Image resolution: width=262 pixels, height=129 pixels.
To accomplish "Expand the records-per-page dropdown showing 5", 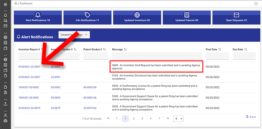I will coord(178,119).
